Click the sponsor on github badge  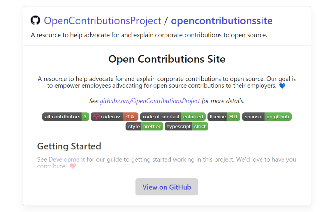coord(267,117)
